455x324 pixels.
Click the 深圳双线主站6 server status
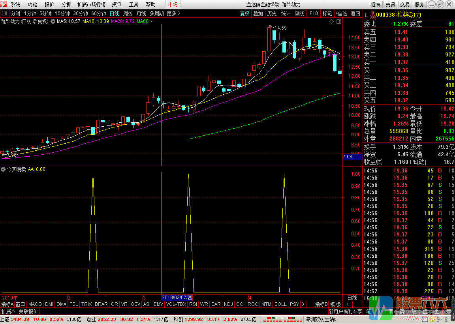(321, 319)
